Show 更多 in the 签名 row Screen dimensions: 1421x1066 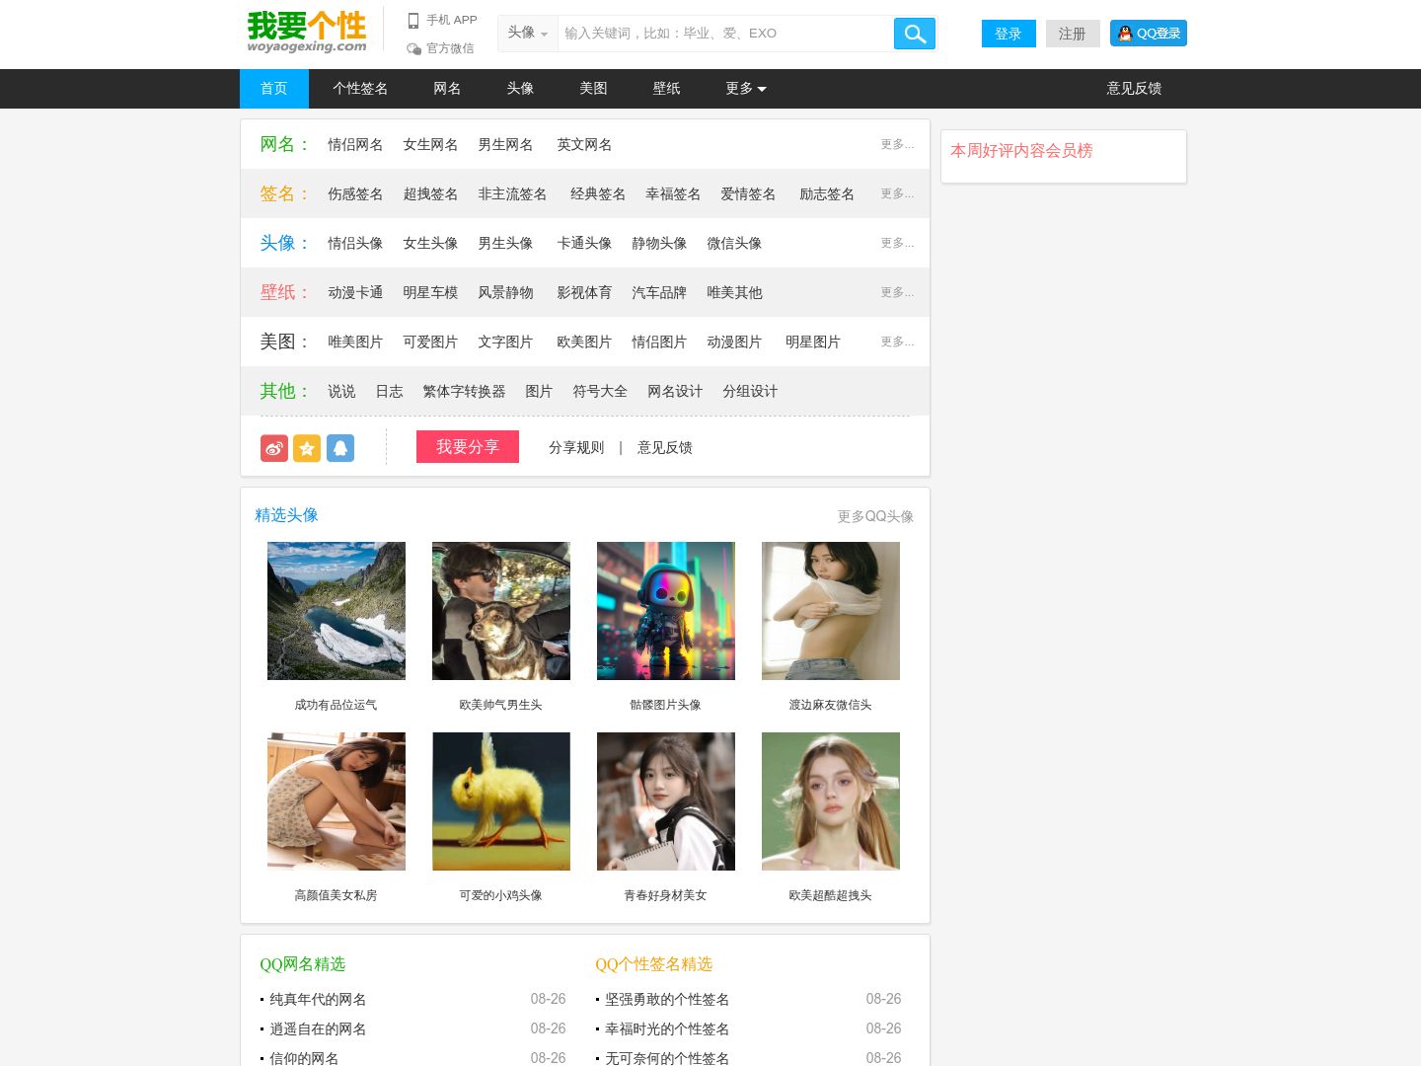tap(897, 193)
